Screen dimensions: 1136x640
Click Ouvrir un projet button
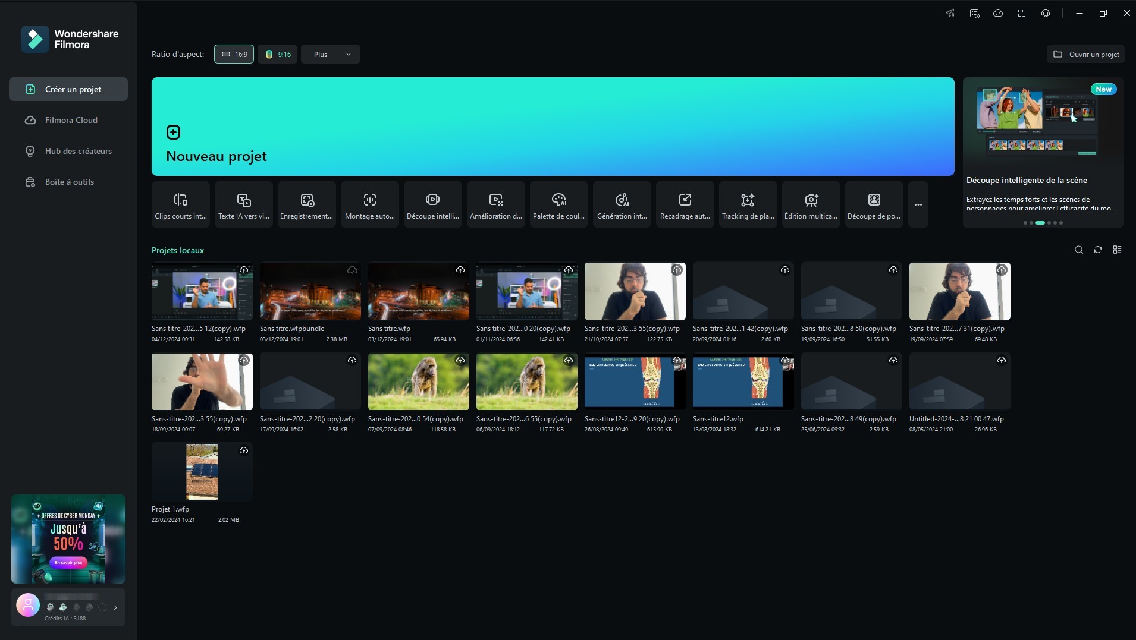[1086, 54]
